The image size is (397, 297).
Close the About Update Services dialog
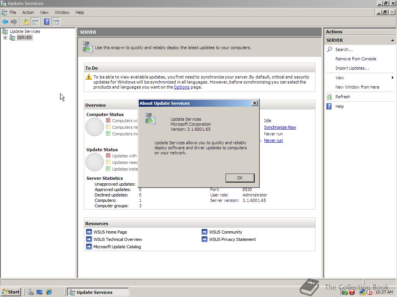pos(255,103)
